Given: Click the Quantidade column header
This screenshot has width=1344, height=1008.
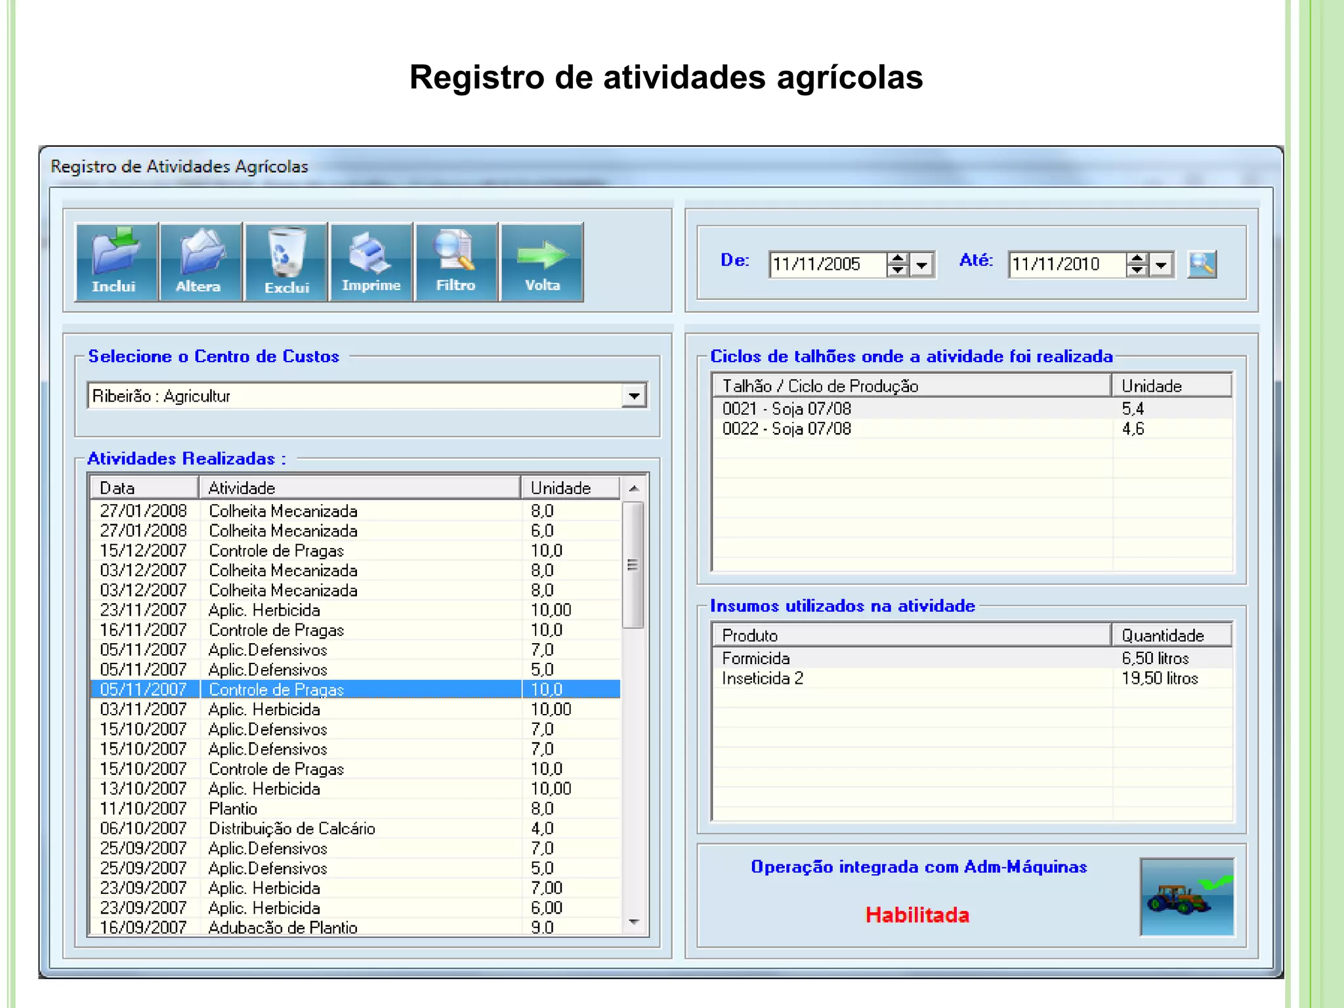Looking at the screenshot, I should click(x=1172, y=635).
